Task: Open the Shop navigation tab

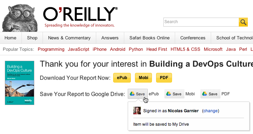Action: pyautogui.click(x=32, y=38)
